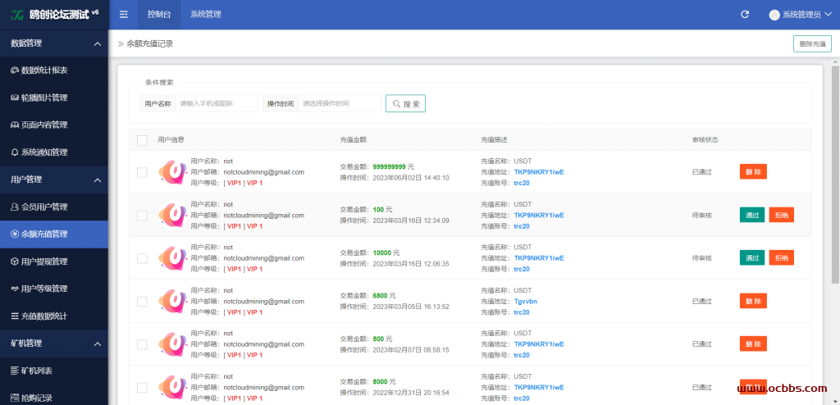
Task: Open 用户提现管理 menu item
Action: pos(54,262)
